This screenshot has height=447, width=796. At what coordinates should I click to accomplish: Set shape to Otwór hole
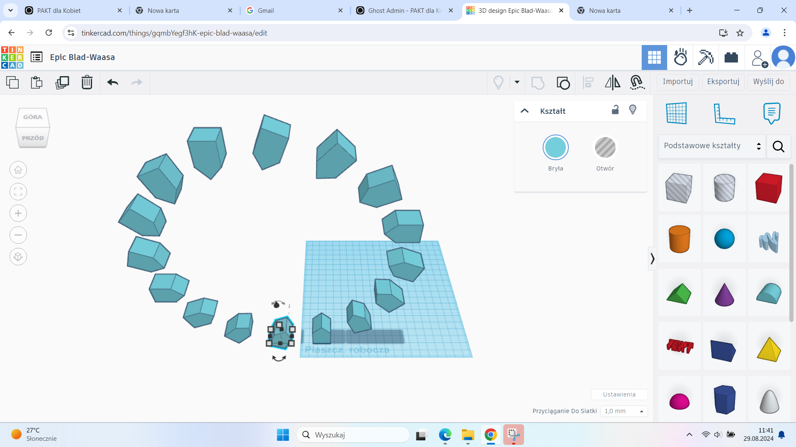(x=605, y=147)
